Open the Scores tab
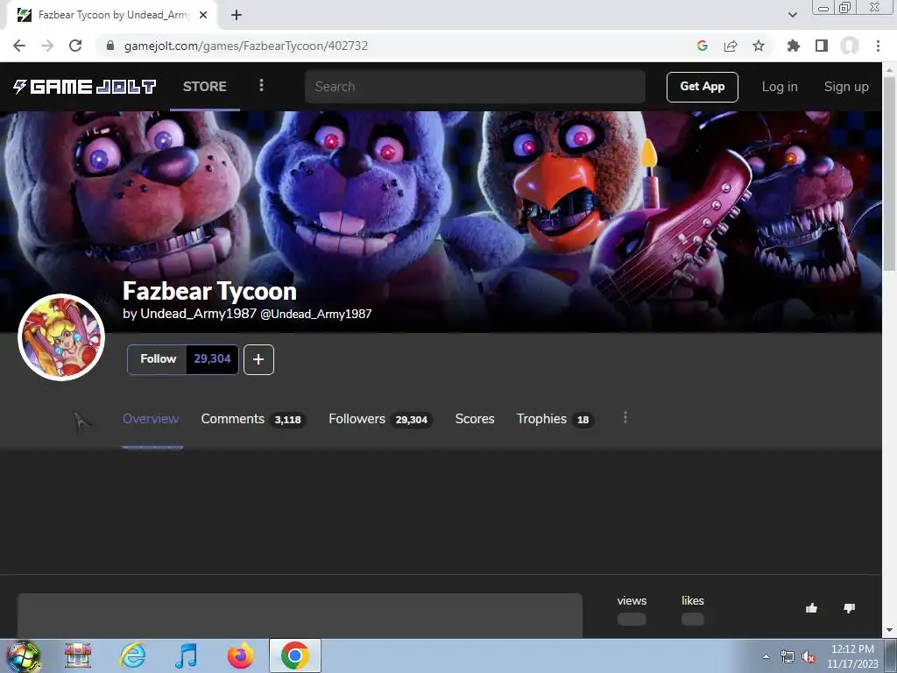The height and width of the screenshot is (673, 897). 475,419
